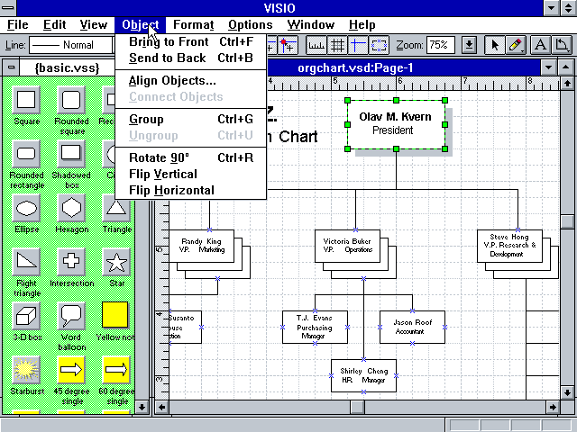
Task: Toggle rulers display in toolbar
Action: (317, 45)
